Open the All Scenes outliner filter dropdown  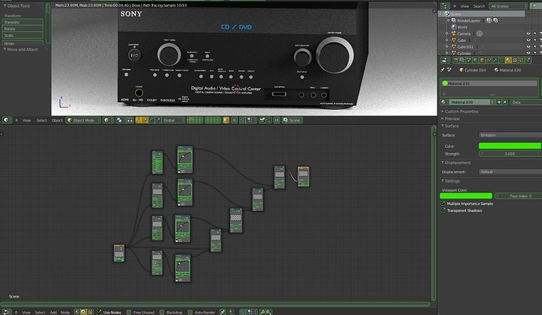pyautogui.click(x=507, y=5)
